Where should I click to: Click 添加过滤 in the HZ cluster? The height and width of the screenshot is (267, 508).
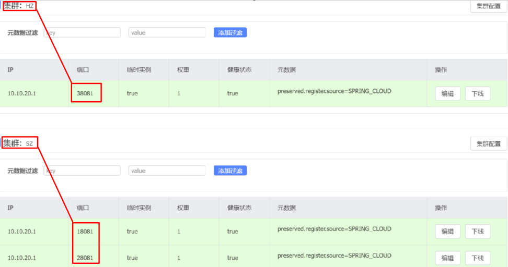coord(230,32)
